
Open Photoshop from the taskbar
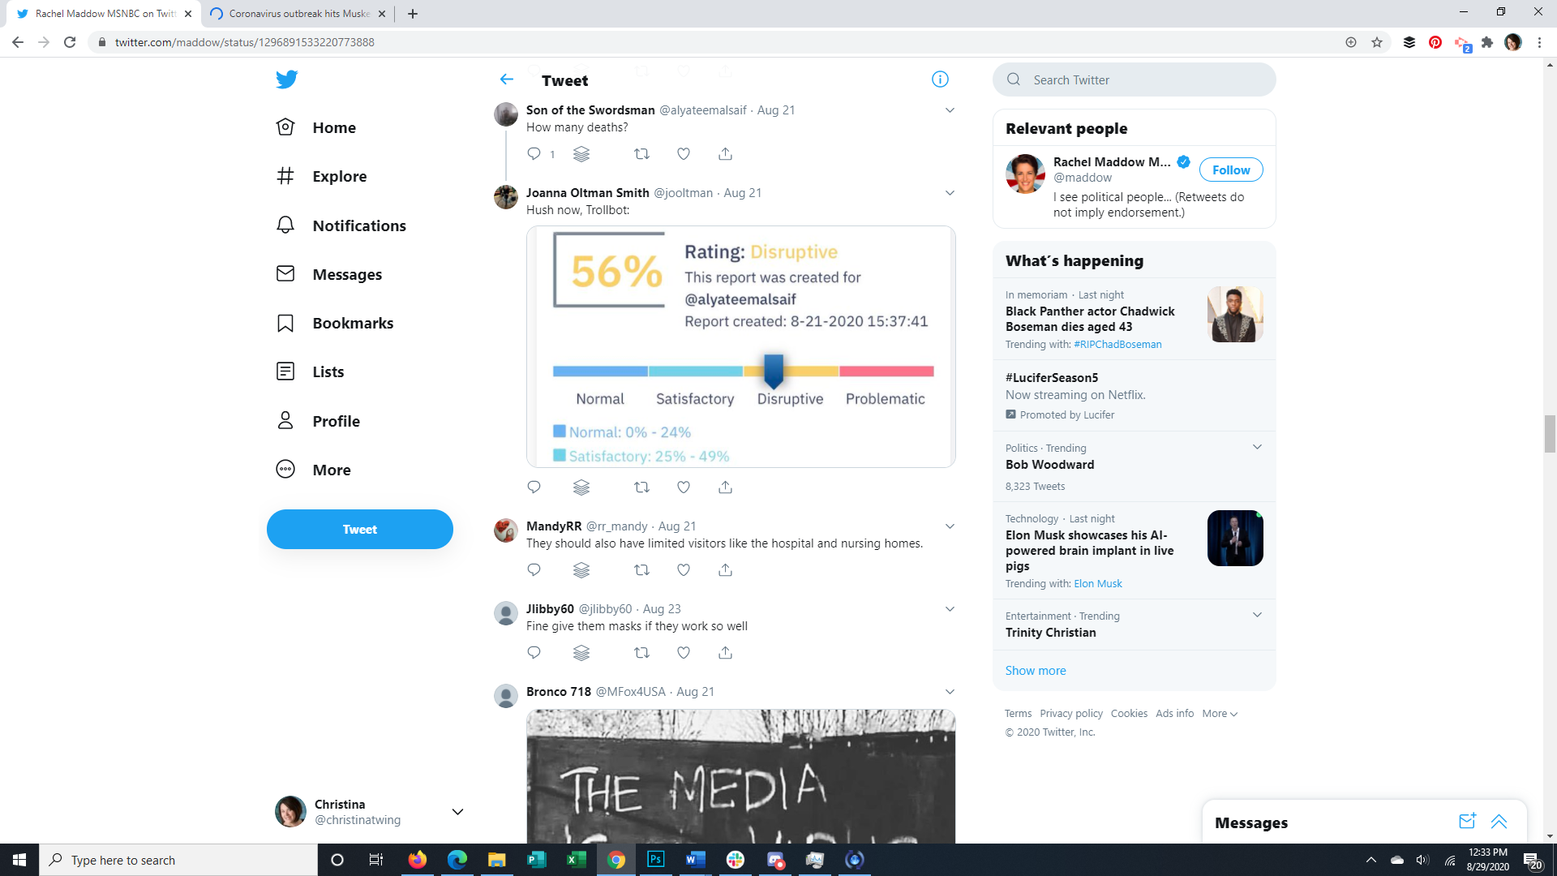pyautogui.click(x=655, y=860)
